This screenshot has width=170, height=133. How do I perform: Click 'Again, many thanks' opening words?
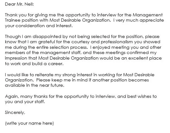coord(26,96)
